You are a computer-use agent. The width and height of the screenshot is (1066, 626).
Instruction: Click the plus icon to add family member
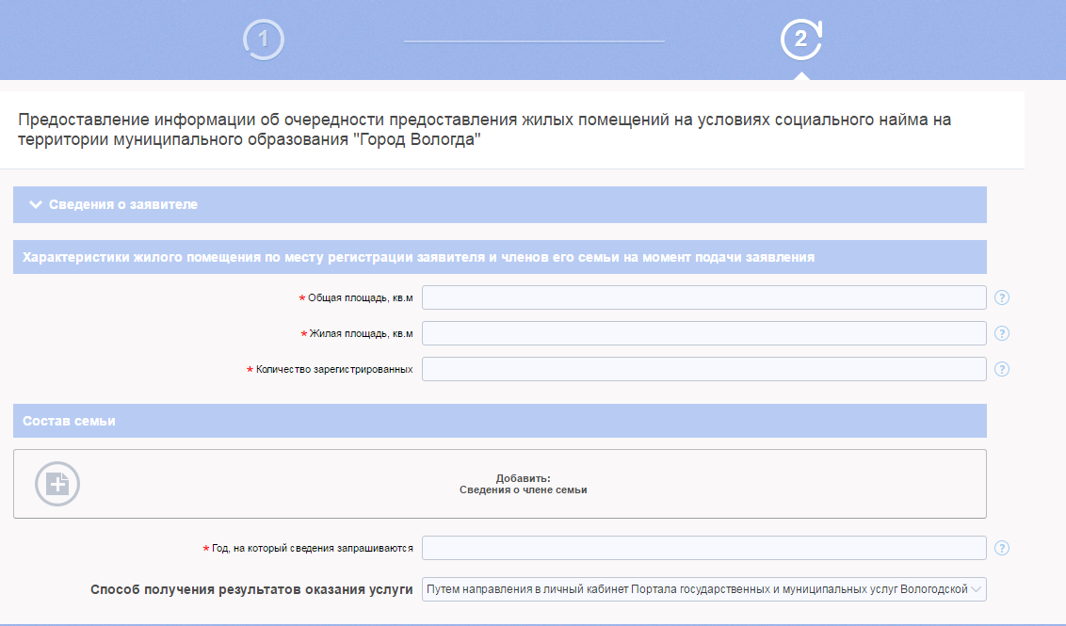(x=57, y=484)
